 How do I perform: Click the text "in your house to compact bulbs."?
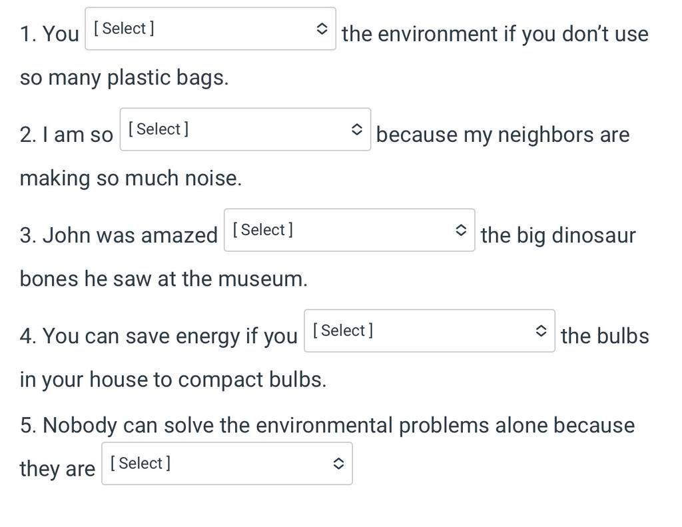[x=173, y=380]
